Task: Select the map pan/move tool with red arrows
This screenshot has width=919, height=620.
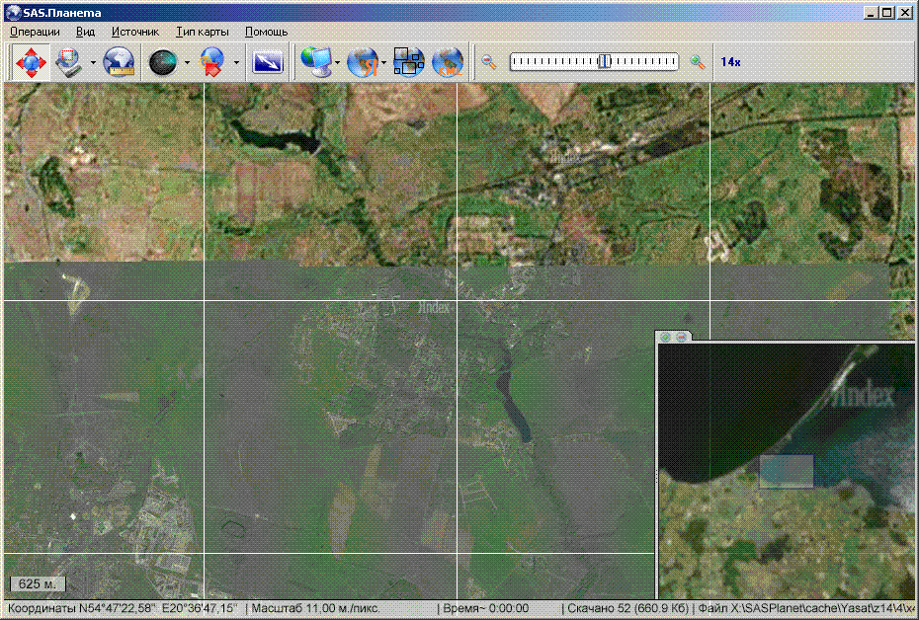Action: pos(31,62)
